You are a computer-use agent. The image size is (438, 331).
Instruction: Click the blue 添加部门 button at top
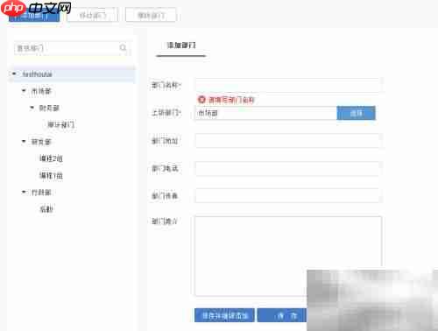[x=34, y=15]
